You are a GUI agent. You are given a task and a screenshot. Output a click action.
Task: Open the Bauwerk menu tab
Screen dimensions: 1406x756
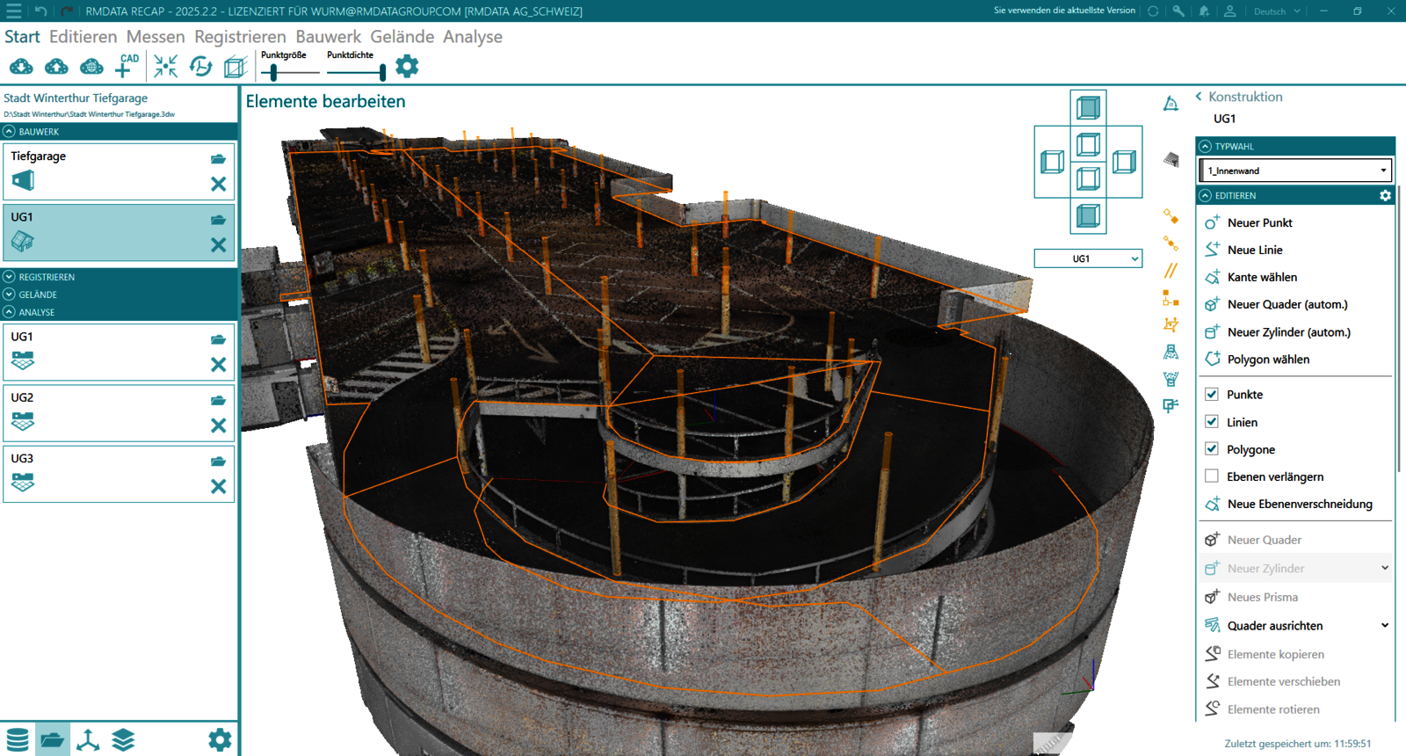pos(328,37)
